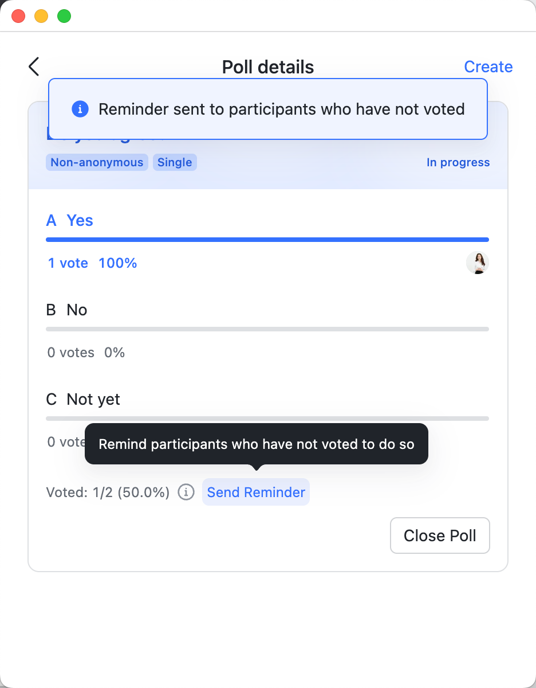
Task: Dismiss the reminder tooltip bubble
Action: (x=256, y=444)
